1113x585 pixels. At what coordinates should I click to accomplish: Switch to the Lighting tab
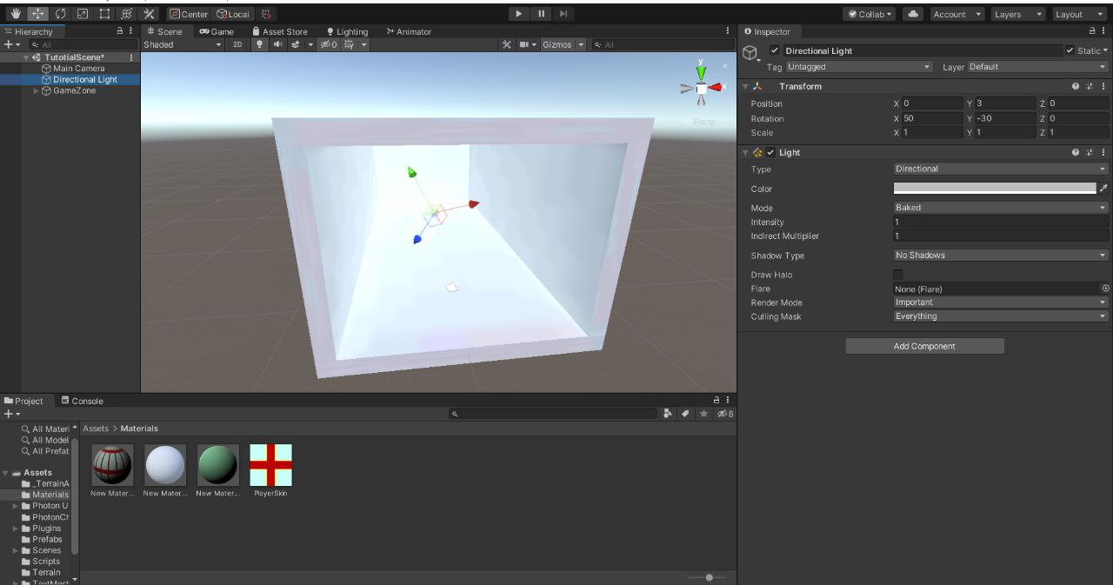(x=347, y=31)
